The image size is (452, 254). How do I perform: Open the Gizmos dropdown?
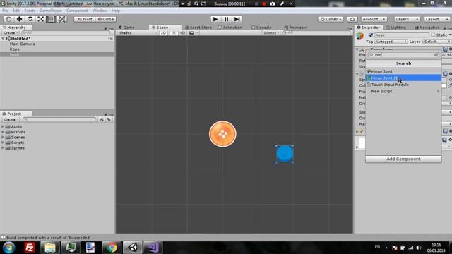point(271,33)
